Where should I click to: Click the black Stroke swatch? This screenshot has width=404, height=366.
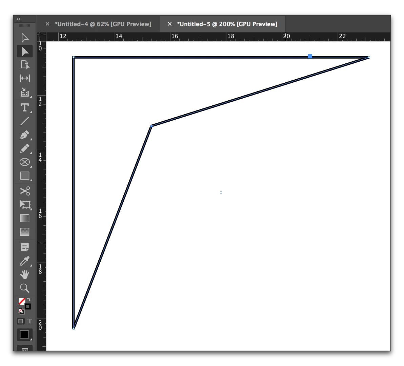[x=27, y=306]
